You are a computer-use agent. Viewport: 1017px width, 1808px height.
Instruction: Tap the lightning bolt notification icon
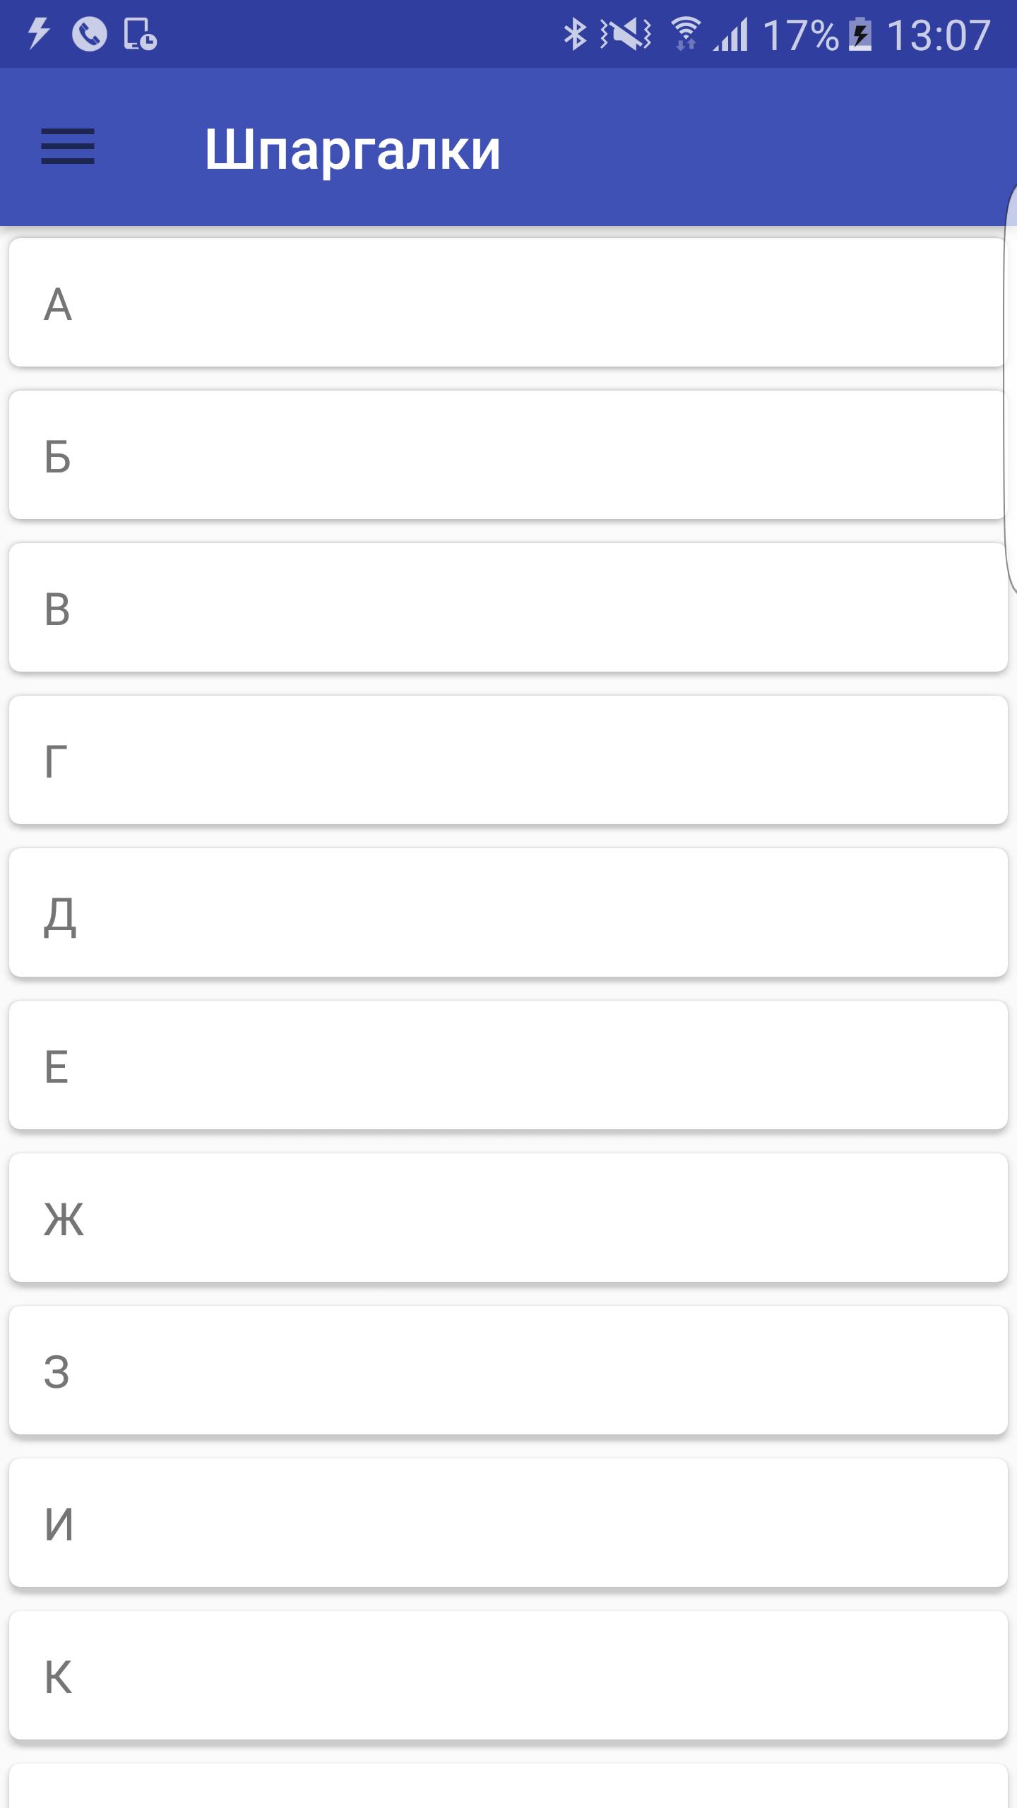coord(39,34)
